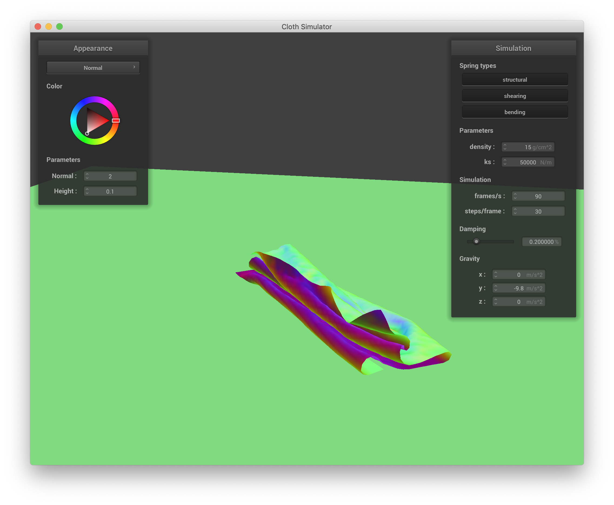Click the density value field
Image resolution: width=614 pixels, height=505 pixels.
pos(528,147)
